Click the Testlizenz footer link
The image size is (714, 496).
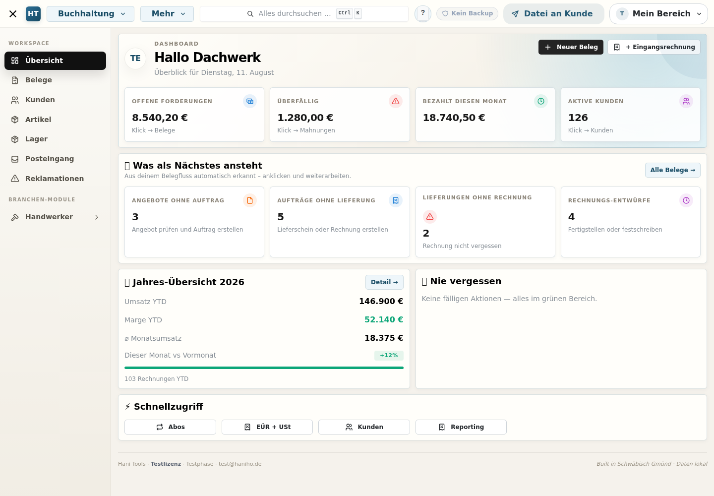[x=166, y=464]
